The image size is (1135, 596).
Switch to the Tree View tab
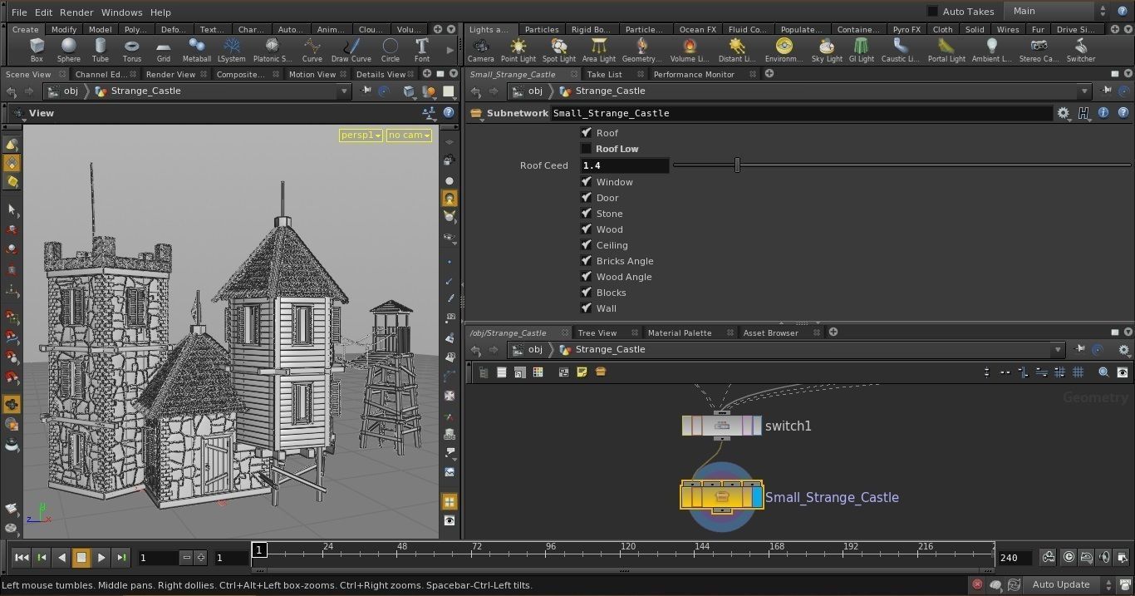coord(597,332)
